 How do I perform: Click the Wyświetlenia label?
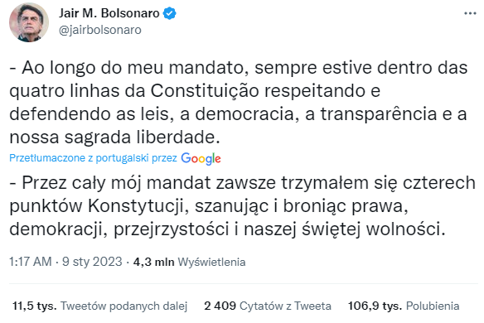point(211,262)
